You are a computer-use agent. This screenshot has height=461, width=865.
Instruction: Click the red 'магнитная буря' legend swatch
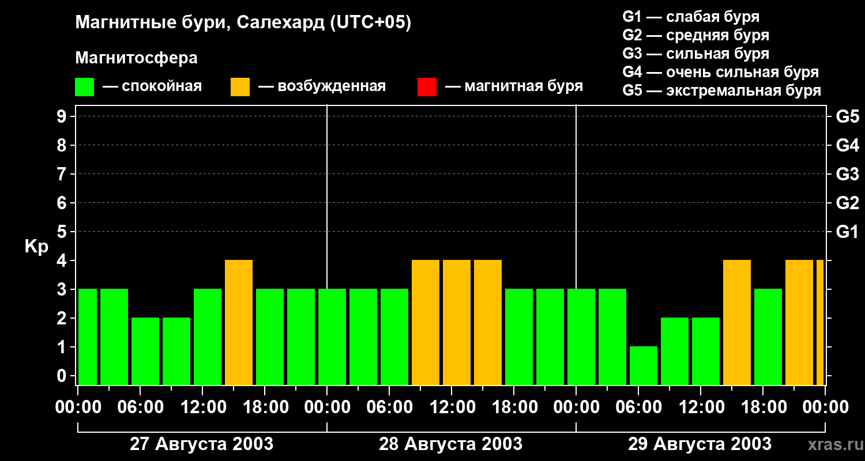(x=427, y=87)
